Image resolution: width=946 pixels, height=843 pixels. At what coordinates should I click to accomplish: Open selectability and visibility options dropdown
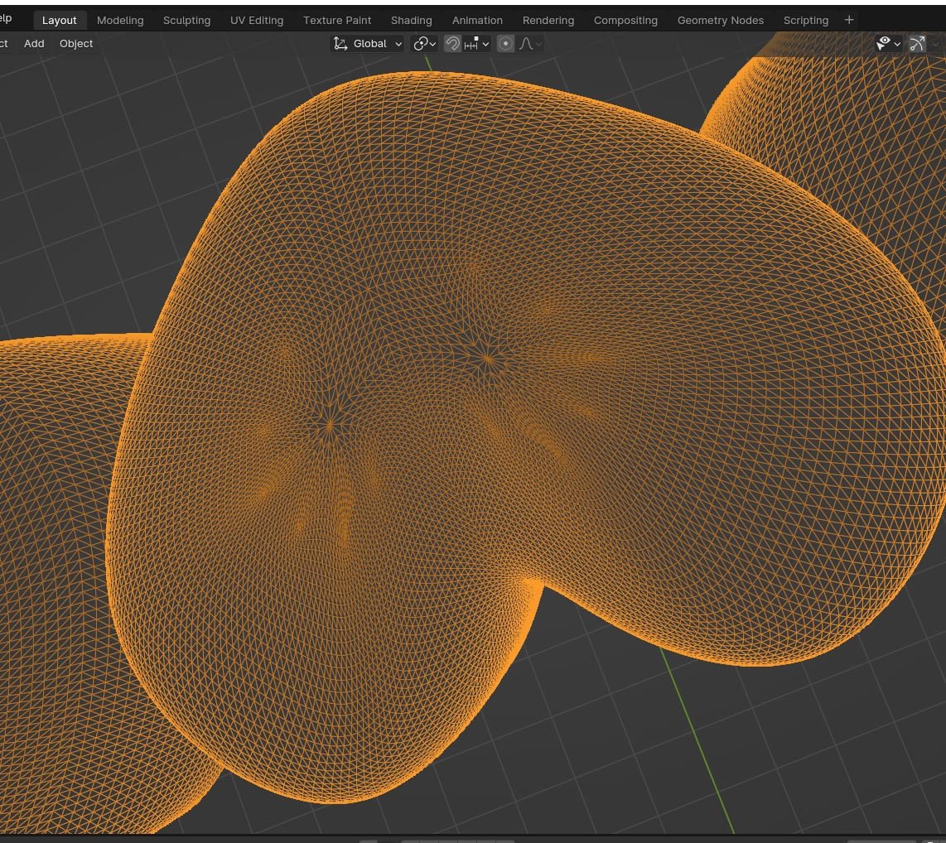click(888, 43)
